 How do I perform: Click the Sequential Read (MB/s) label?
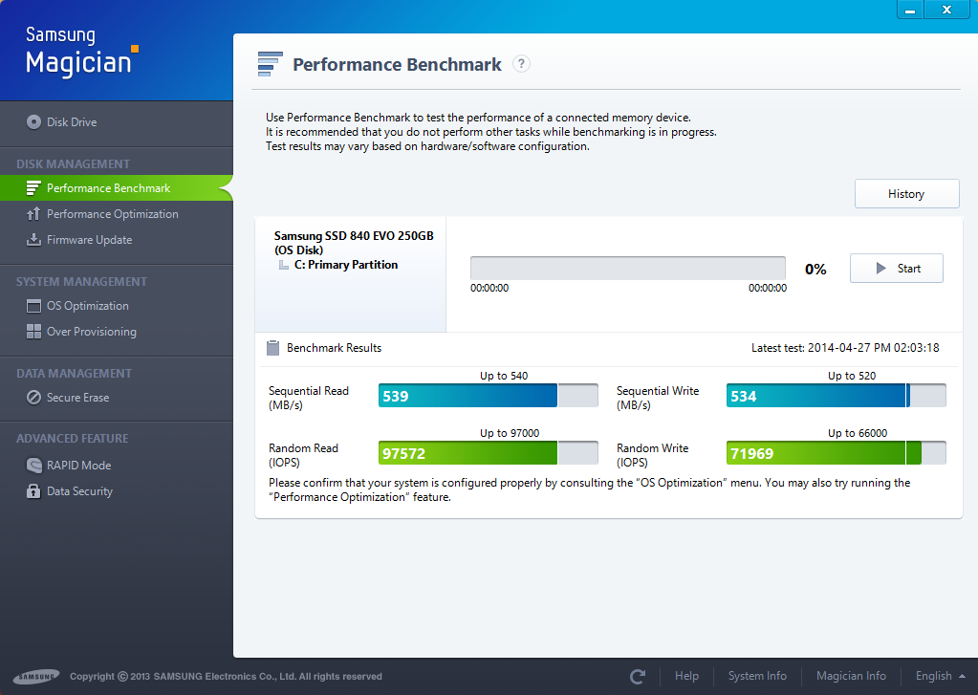(x=309, y=398)
